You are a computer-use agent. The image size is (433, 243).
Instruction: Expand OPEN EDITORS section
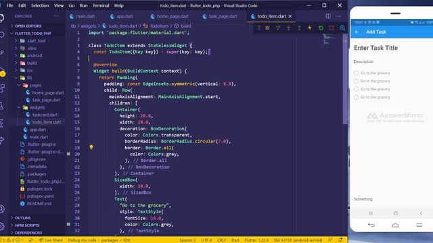tap(37, 26)
